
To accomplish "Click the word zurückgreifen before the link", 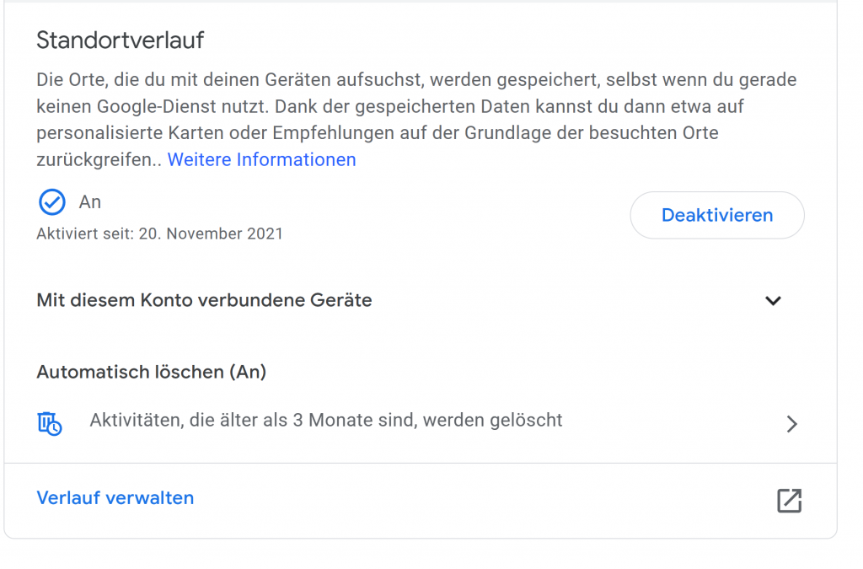I will point(94,159).
